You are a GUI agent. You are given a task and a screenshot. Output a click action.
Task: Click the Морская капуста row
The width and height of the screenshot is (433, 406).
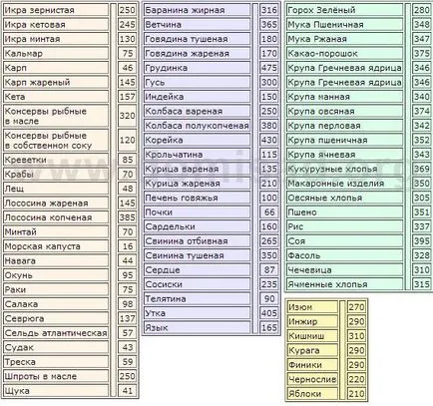point(56,246)
